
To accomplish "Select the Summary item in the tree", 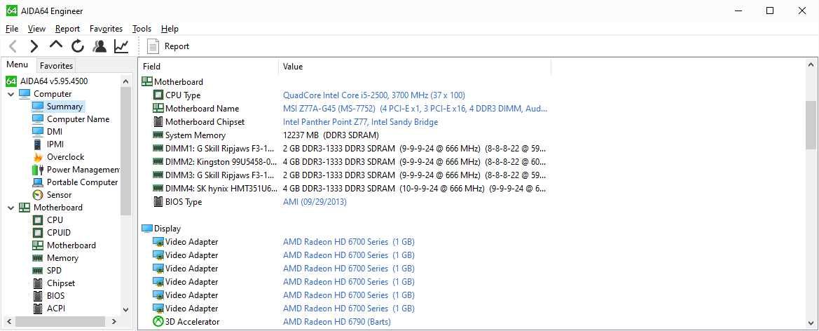I will 64,106.
